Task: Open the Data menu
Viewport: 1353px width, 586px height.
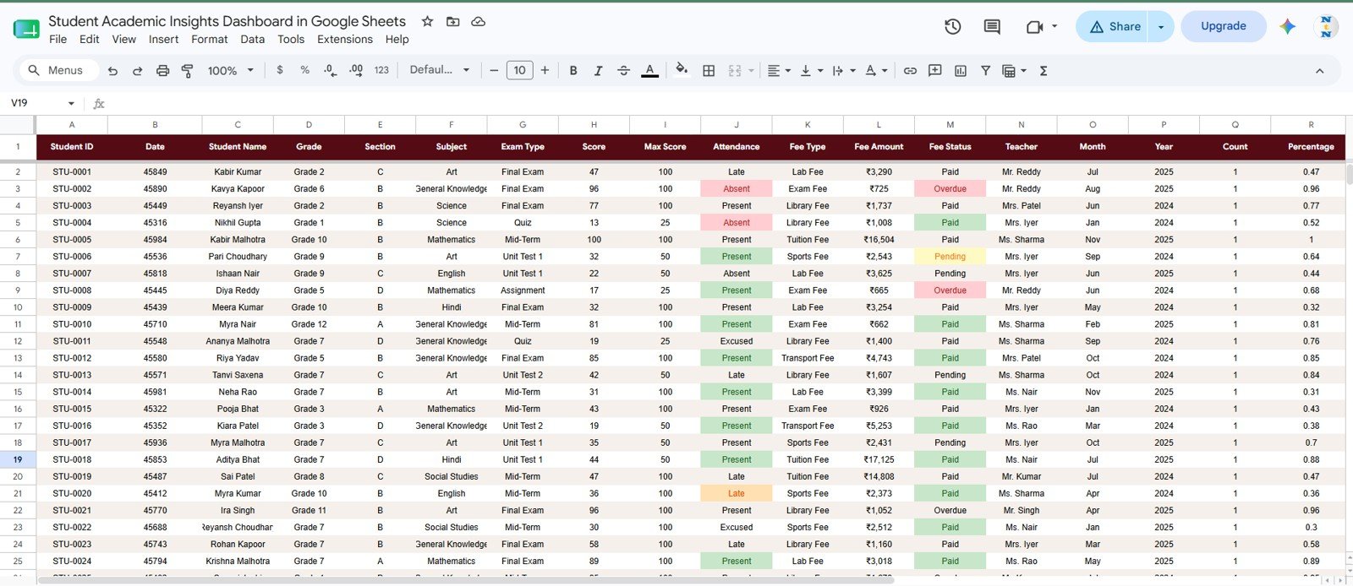Action: pos(252,39)
